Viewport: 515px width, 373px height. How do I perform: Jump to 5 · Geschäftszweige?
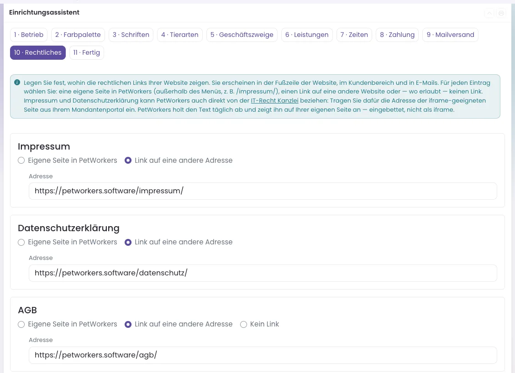pos(242,35)
